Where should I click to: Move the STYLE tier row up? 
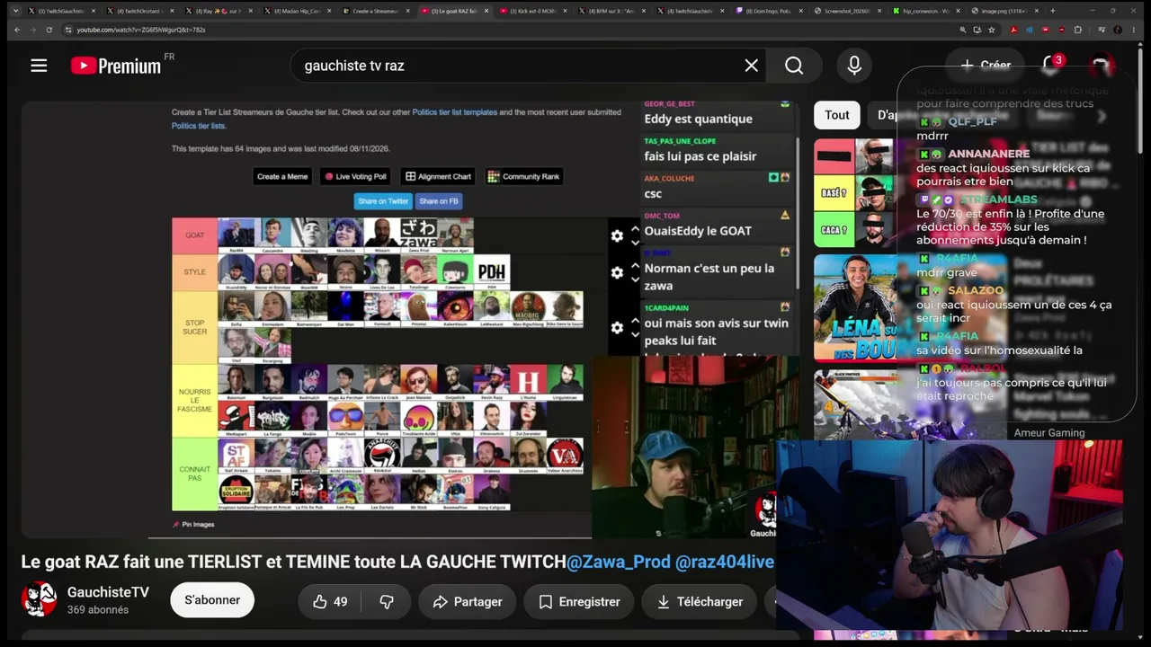point(635,266)
